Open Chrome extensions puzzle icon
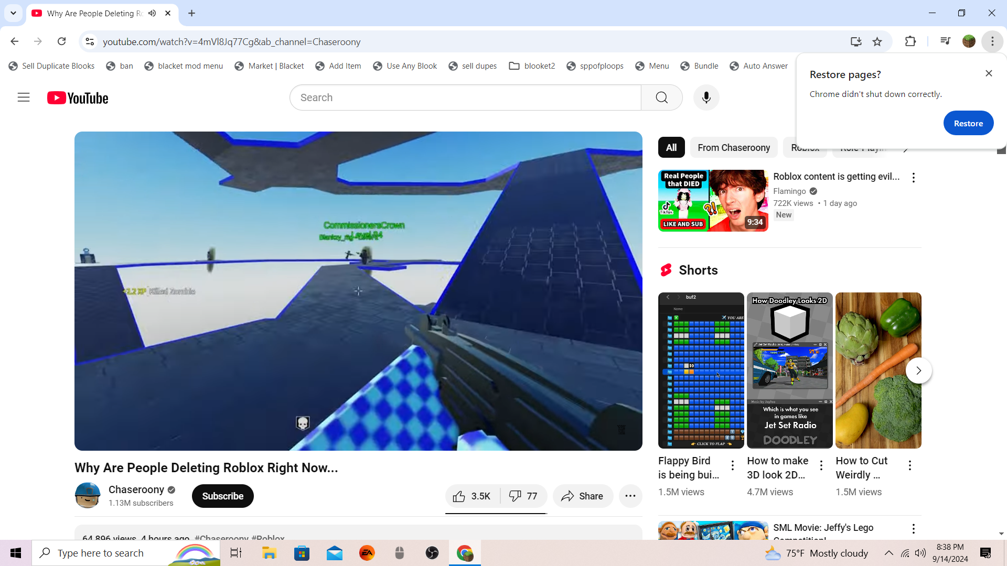 pyautogui.click(x=910, y=42)
